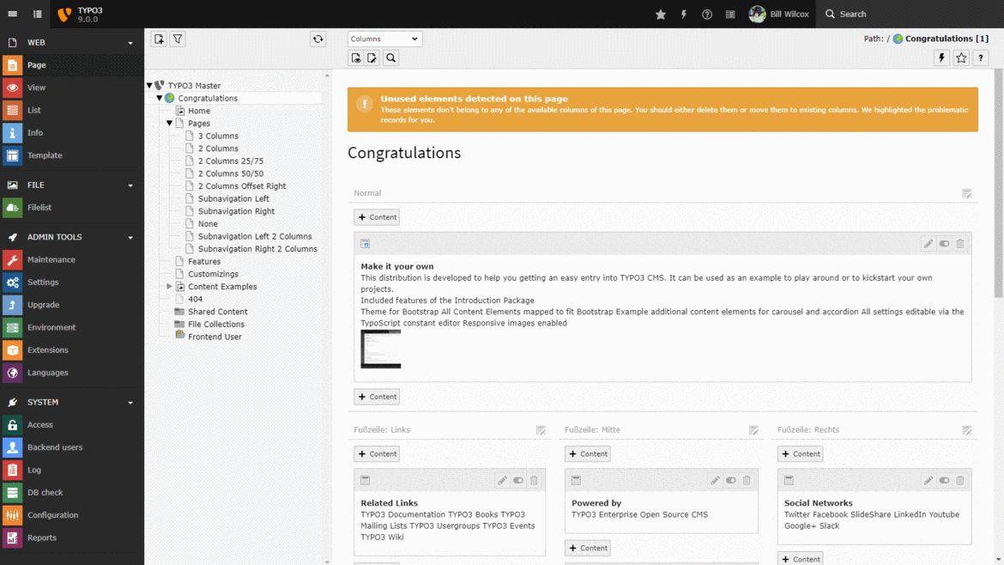
Task: Collapse the Congratulations tree node
Action: (x=160, y=98)
